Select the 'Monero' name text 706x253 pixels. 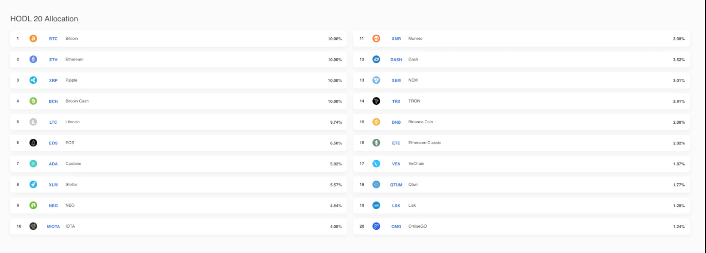pos(415,38)
